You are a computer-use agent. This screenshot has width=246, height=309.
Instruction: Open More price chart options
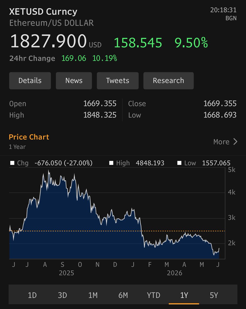pos(225,142)
